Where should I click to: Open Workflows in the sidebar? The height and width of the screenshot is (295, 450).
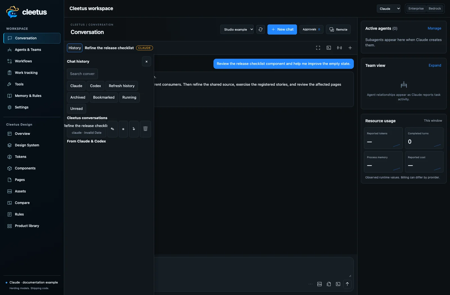point(32,61)
